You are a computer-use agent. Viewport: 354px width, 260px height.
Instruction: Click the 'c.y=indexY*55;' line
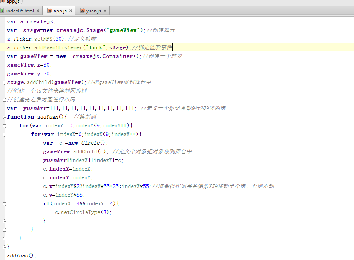(64, 195)
